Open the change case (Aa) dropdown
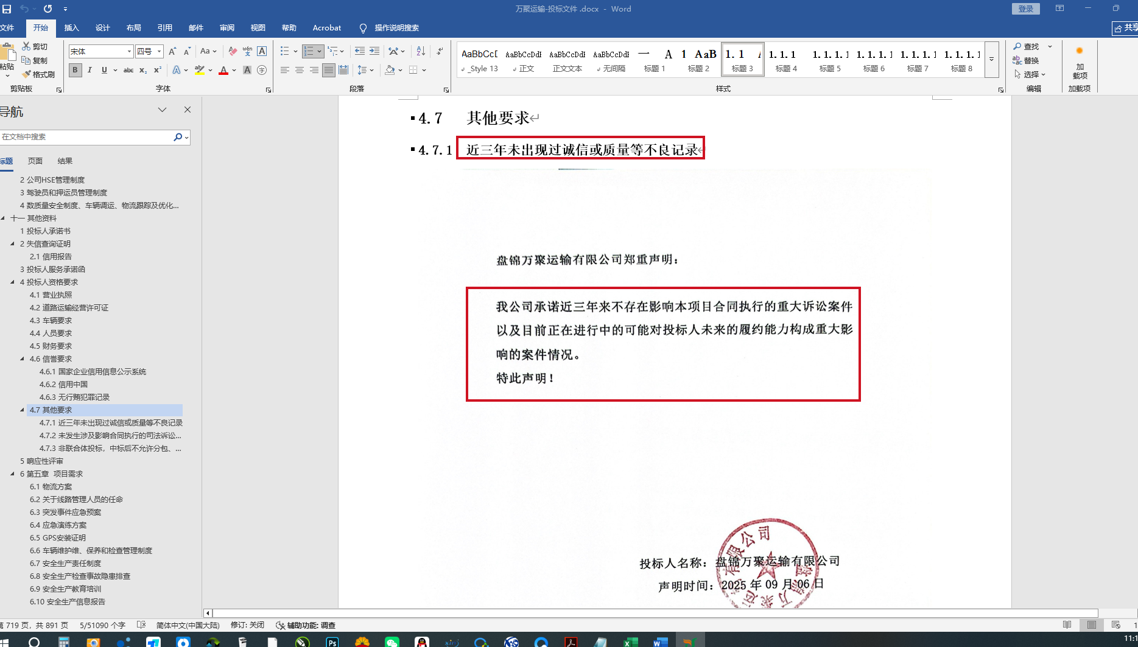Viewport: 1138px width, 647px height. pyautogui.click(x=208, y=52)
